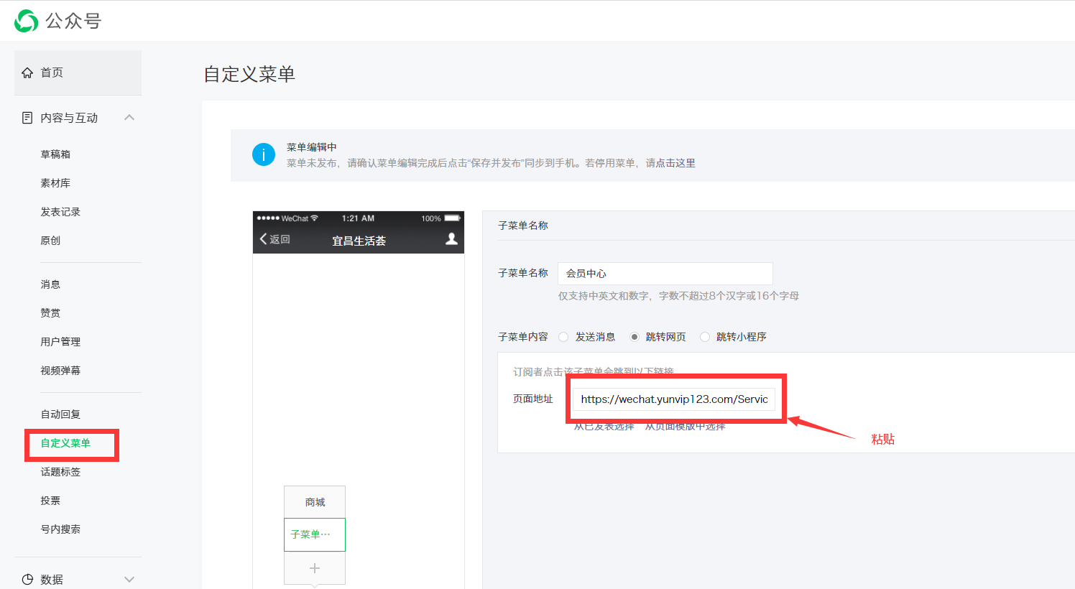Expand the 数据 section chevron
Viewport: 1075px width, 589px height.
tap(129, 580)
